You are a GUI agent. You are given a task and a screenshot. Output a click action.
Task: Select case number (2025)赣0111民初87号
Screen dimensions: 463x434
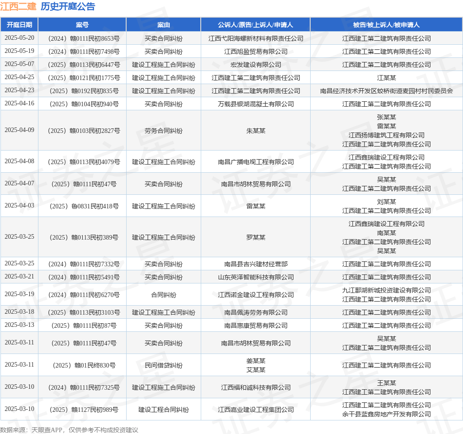click(x=84, y=325)
